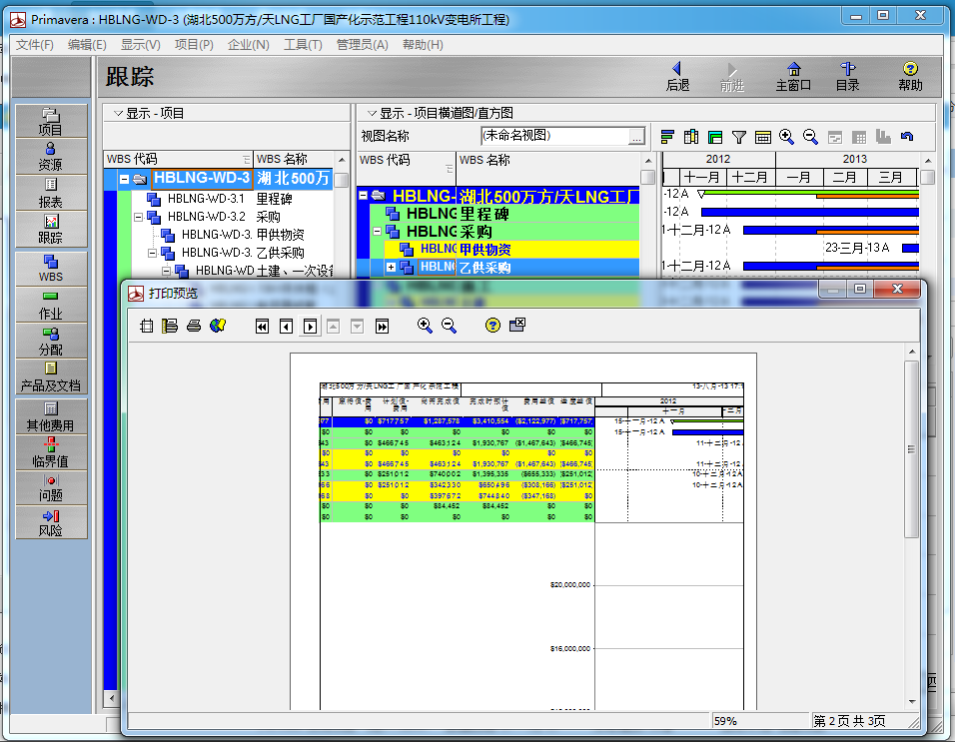Zoom out the Gantt chart timescale
955x742 pixels.
[810, 137]
